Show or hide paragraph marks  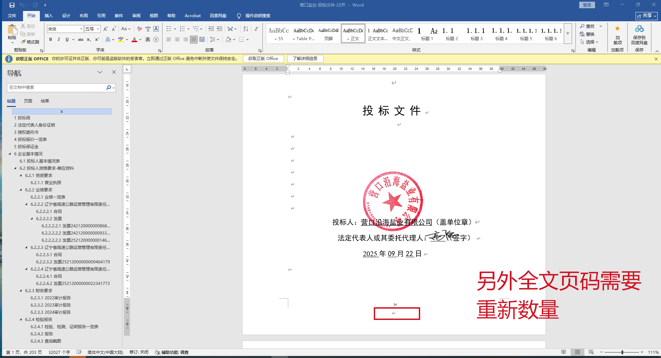tap(256, 29)
